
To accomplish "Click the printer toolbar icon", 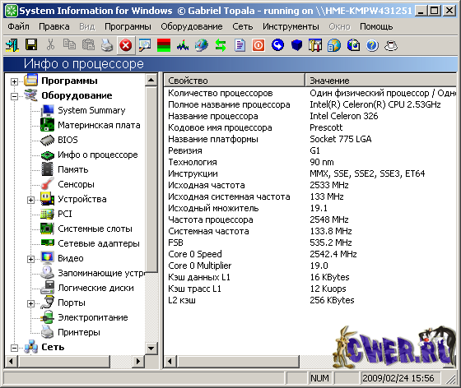I will pyautogui.click(x=107, y=45).
